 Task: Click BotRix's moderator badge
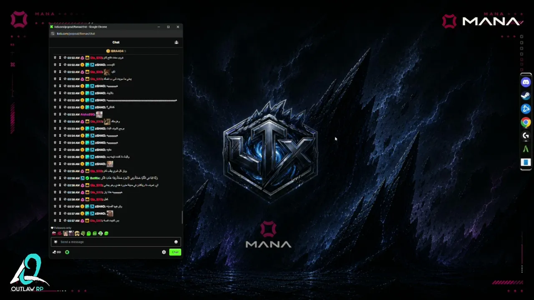(x=83, y=178)
